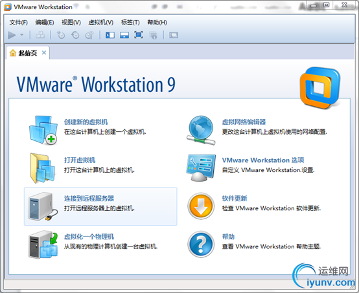Open the 帮助(H) menu
Viewport: 359px width, 293px height.
[x=157, y=23]
